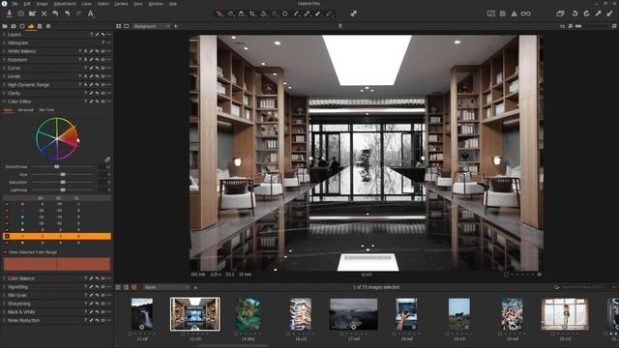This screenshot has height=348, width=619.
Task: Click the large A text toolbar icon
Action: pyautogui.click(x=90, y=14)
